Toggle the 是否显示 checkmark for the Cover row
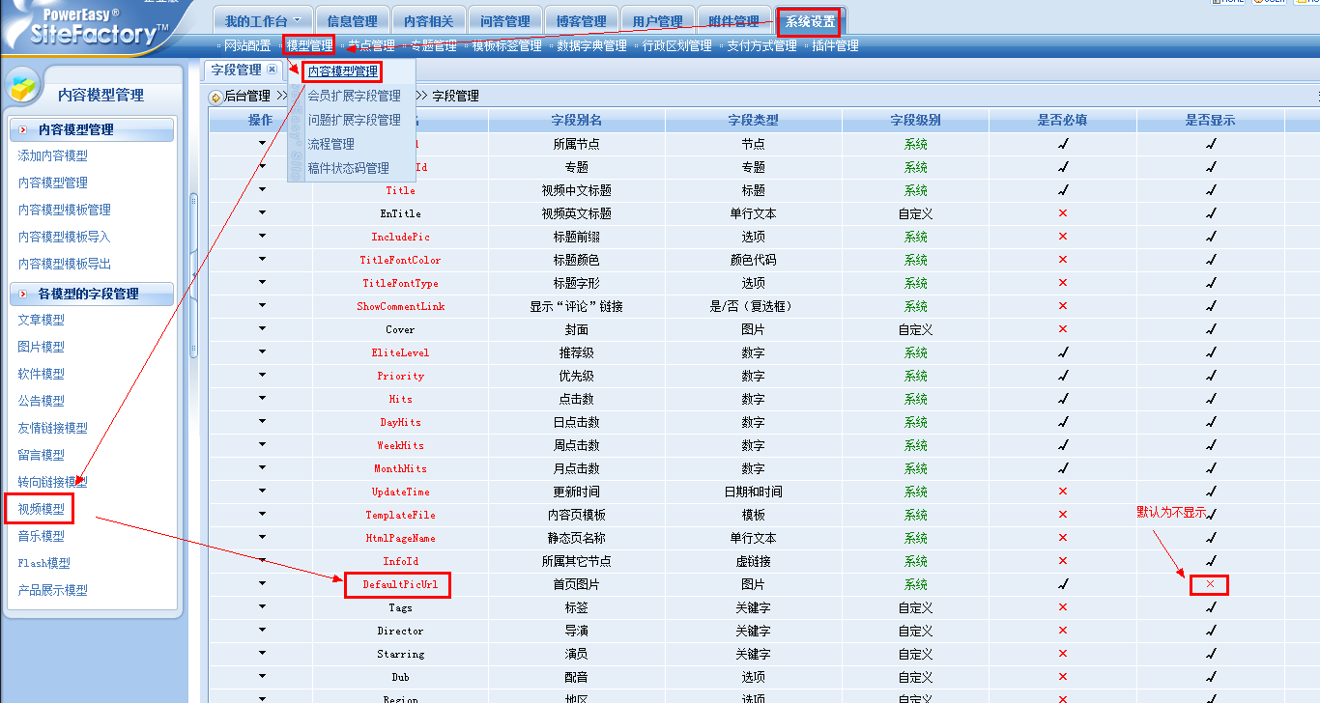Image resolution: width=1320 pixels, height=703 pixels. 1210,329
